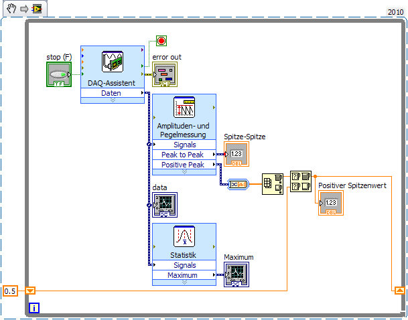Screen dimensions: 408x320
Task: Click the loop iteration terminal i
Action: coord(34,308)
